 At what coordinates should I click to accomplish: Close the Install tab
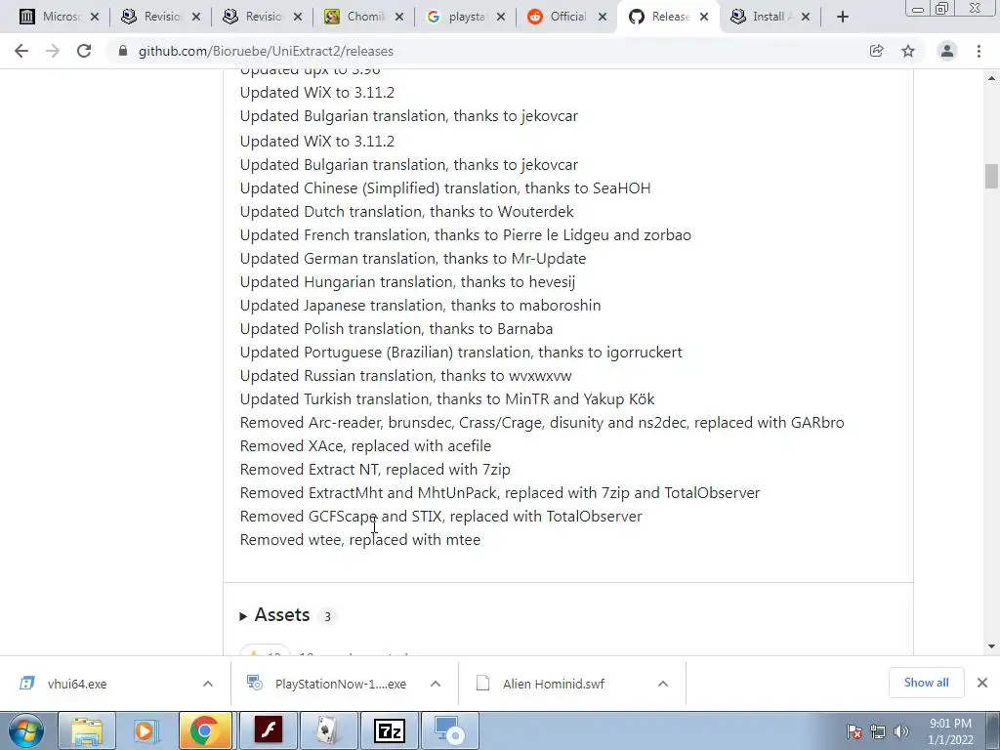[x=806, y=18]
